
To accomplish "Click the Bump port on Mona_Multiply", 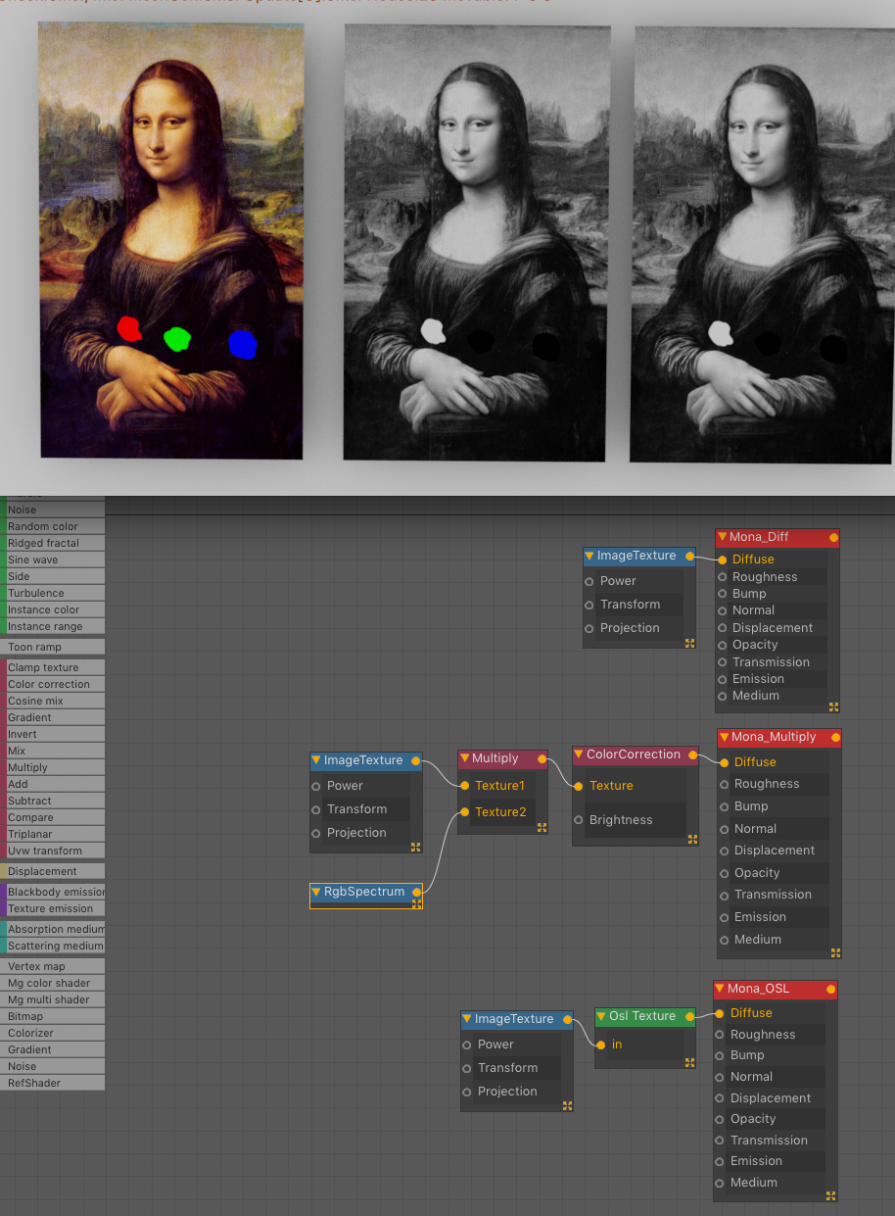I will [x=725, y=805].
